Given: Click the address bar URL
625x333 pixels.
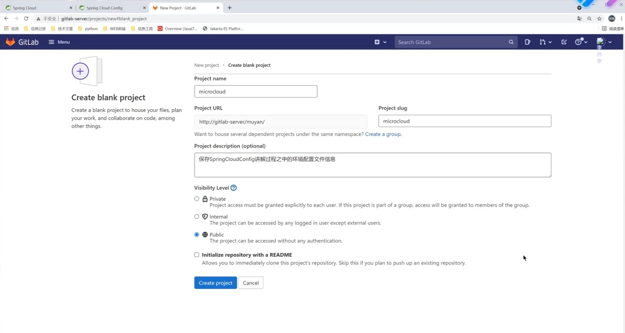Looking at the screenshot, I should 104,18.
